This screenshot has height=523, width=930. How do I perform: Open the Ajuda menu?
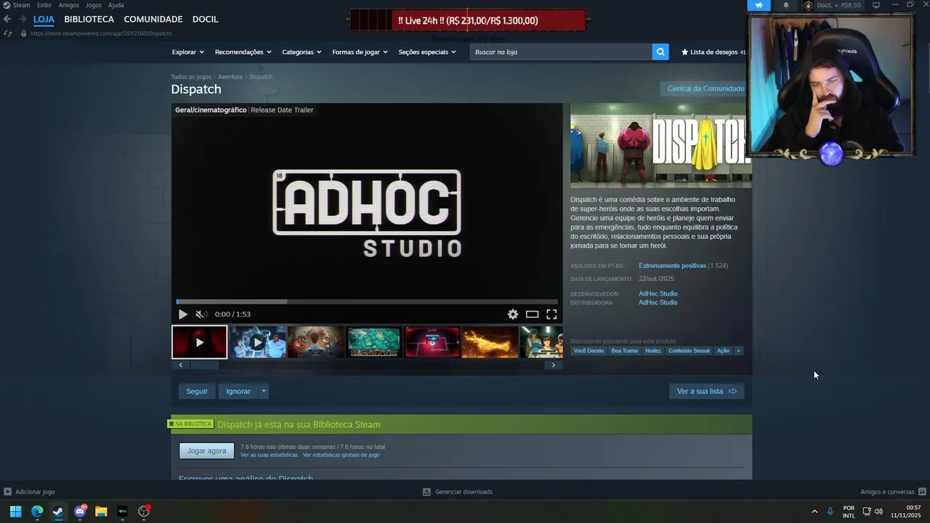[116, 5]
